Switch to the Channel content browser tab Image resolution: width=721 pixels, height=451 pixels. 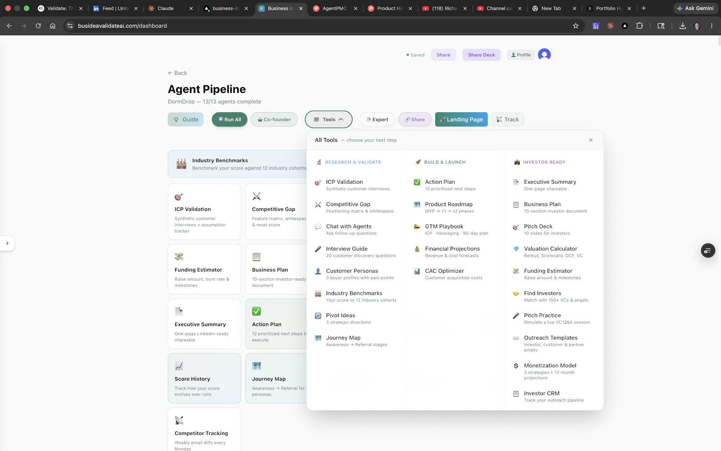[500, 8]
